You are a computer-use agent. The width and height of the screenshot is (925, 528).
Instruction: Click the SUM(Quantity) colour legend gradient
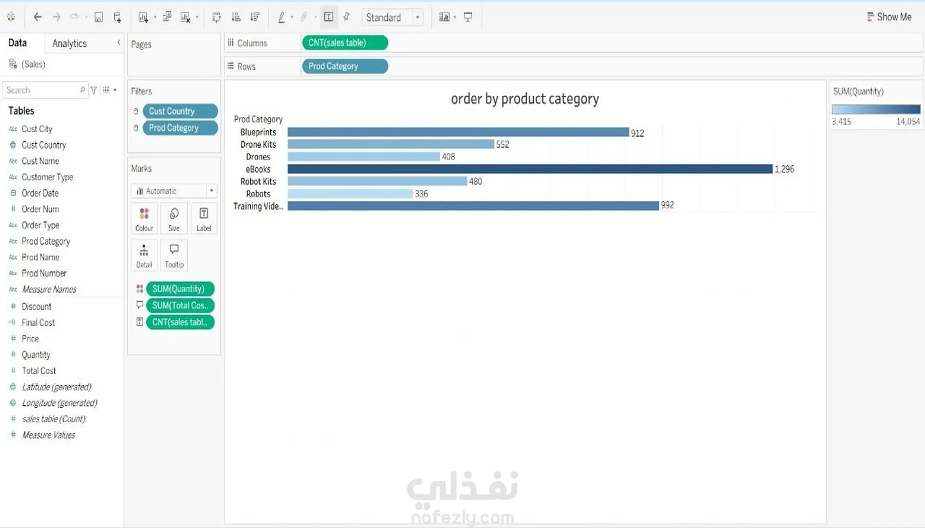pyautogui.click(x=876, y=109)
